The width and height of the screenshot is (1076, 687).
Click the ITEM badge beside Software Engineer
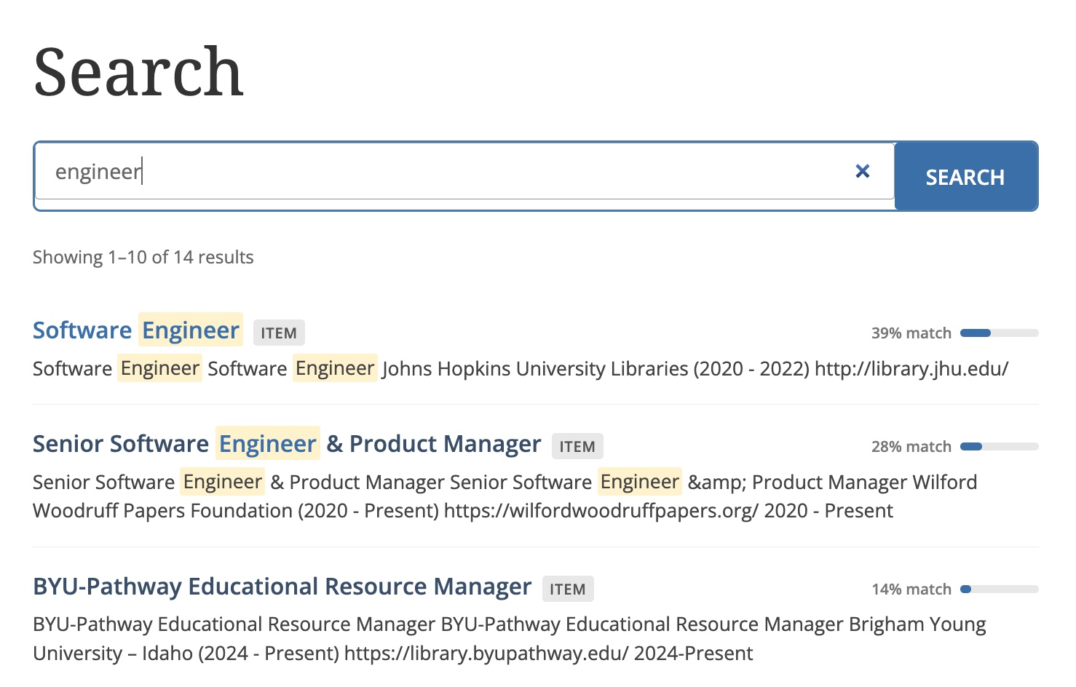279,333
